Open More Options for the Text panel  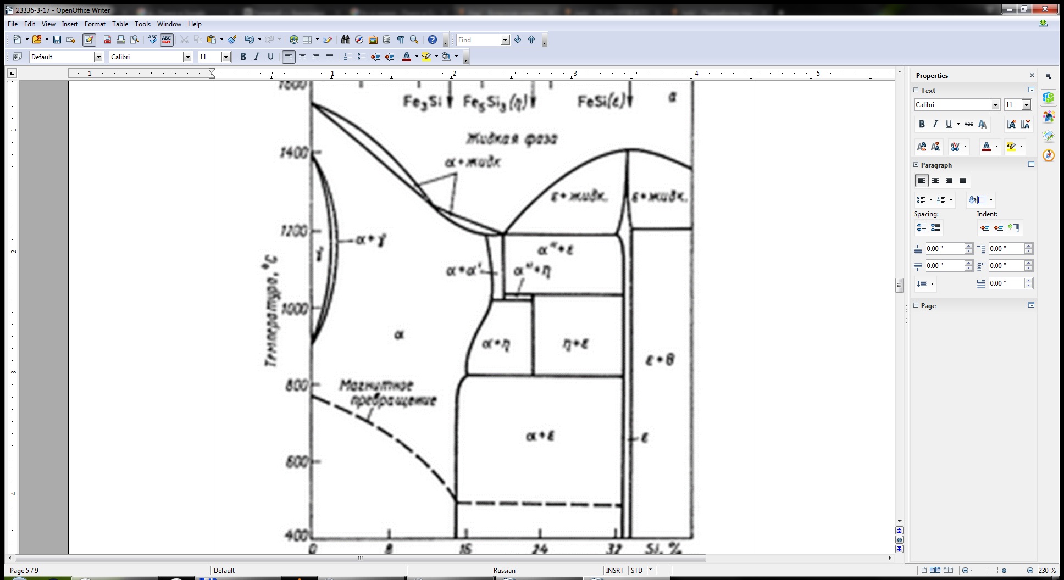pyautogui.click(x=1031, y=90)
